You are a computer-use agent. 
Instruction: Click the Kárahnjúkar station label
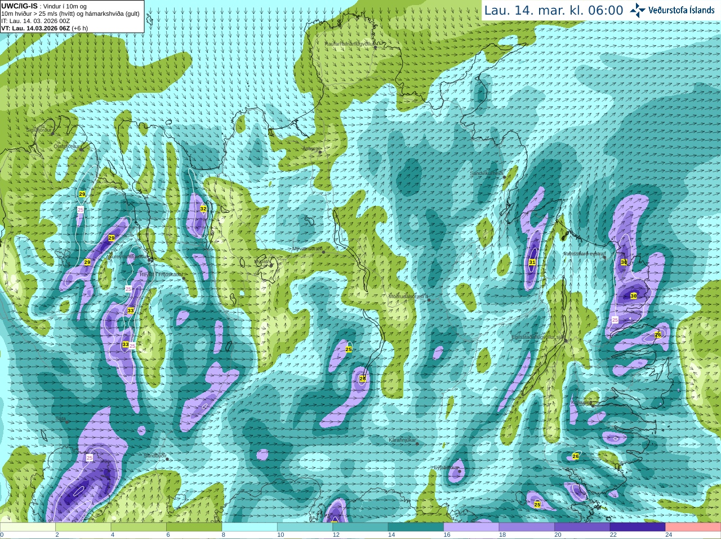[402, 440]
